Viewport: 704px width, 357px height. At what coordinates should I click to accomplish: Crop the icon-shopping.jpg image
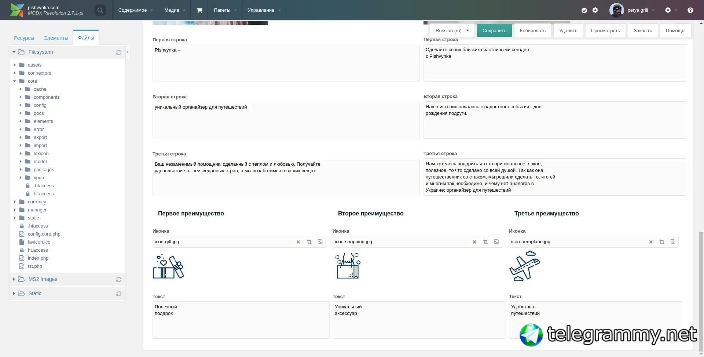[485, 242]
